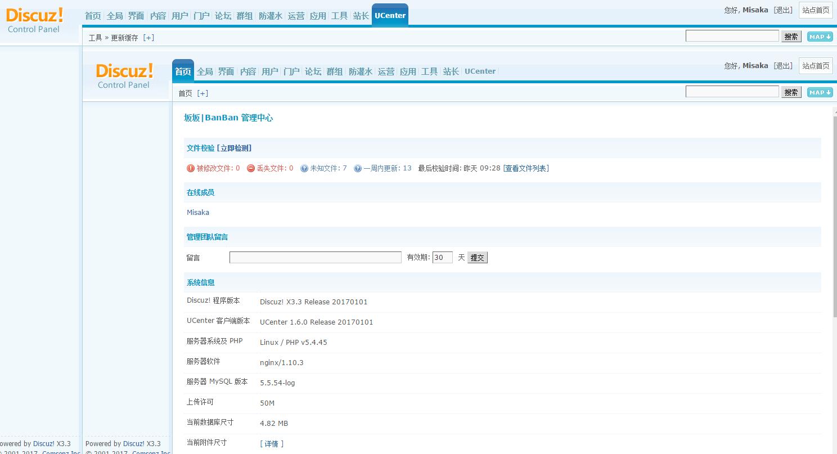Click 立即检测 link beside 文件校验
837x454 pixels.
point(236,148)
